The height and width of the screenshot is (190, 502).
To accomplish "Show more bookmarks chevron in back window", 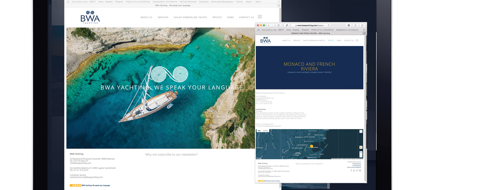I will coord(279,2).
